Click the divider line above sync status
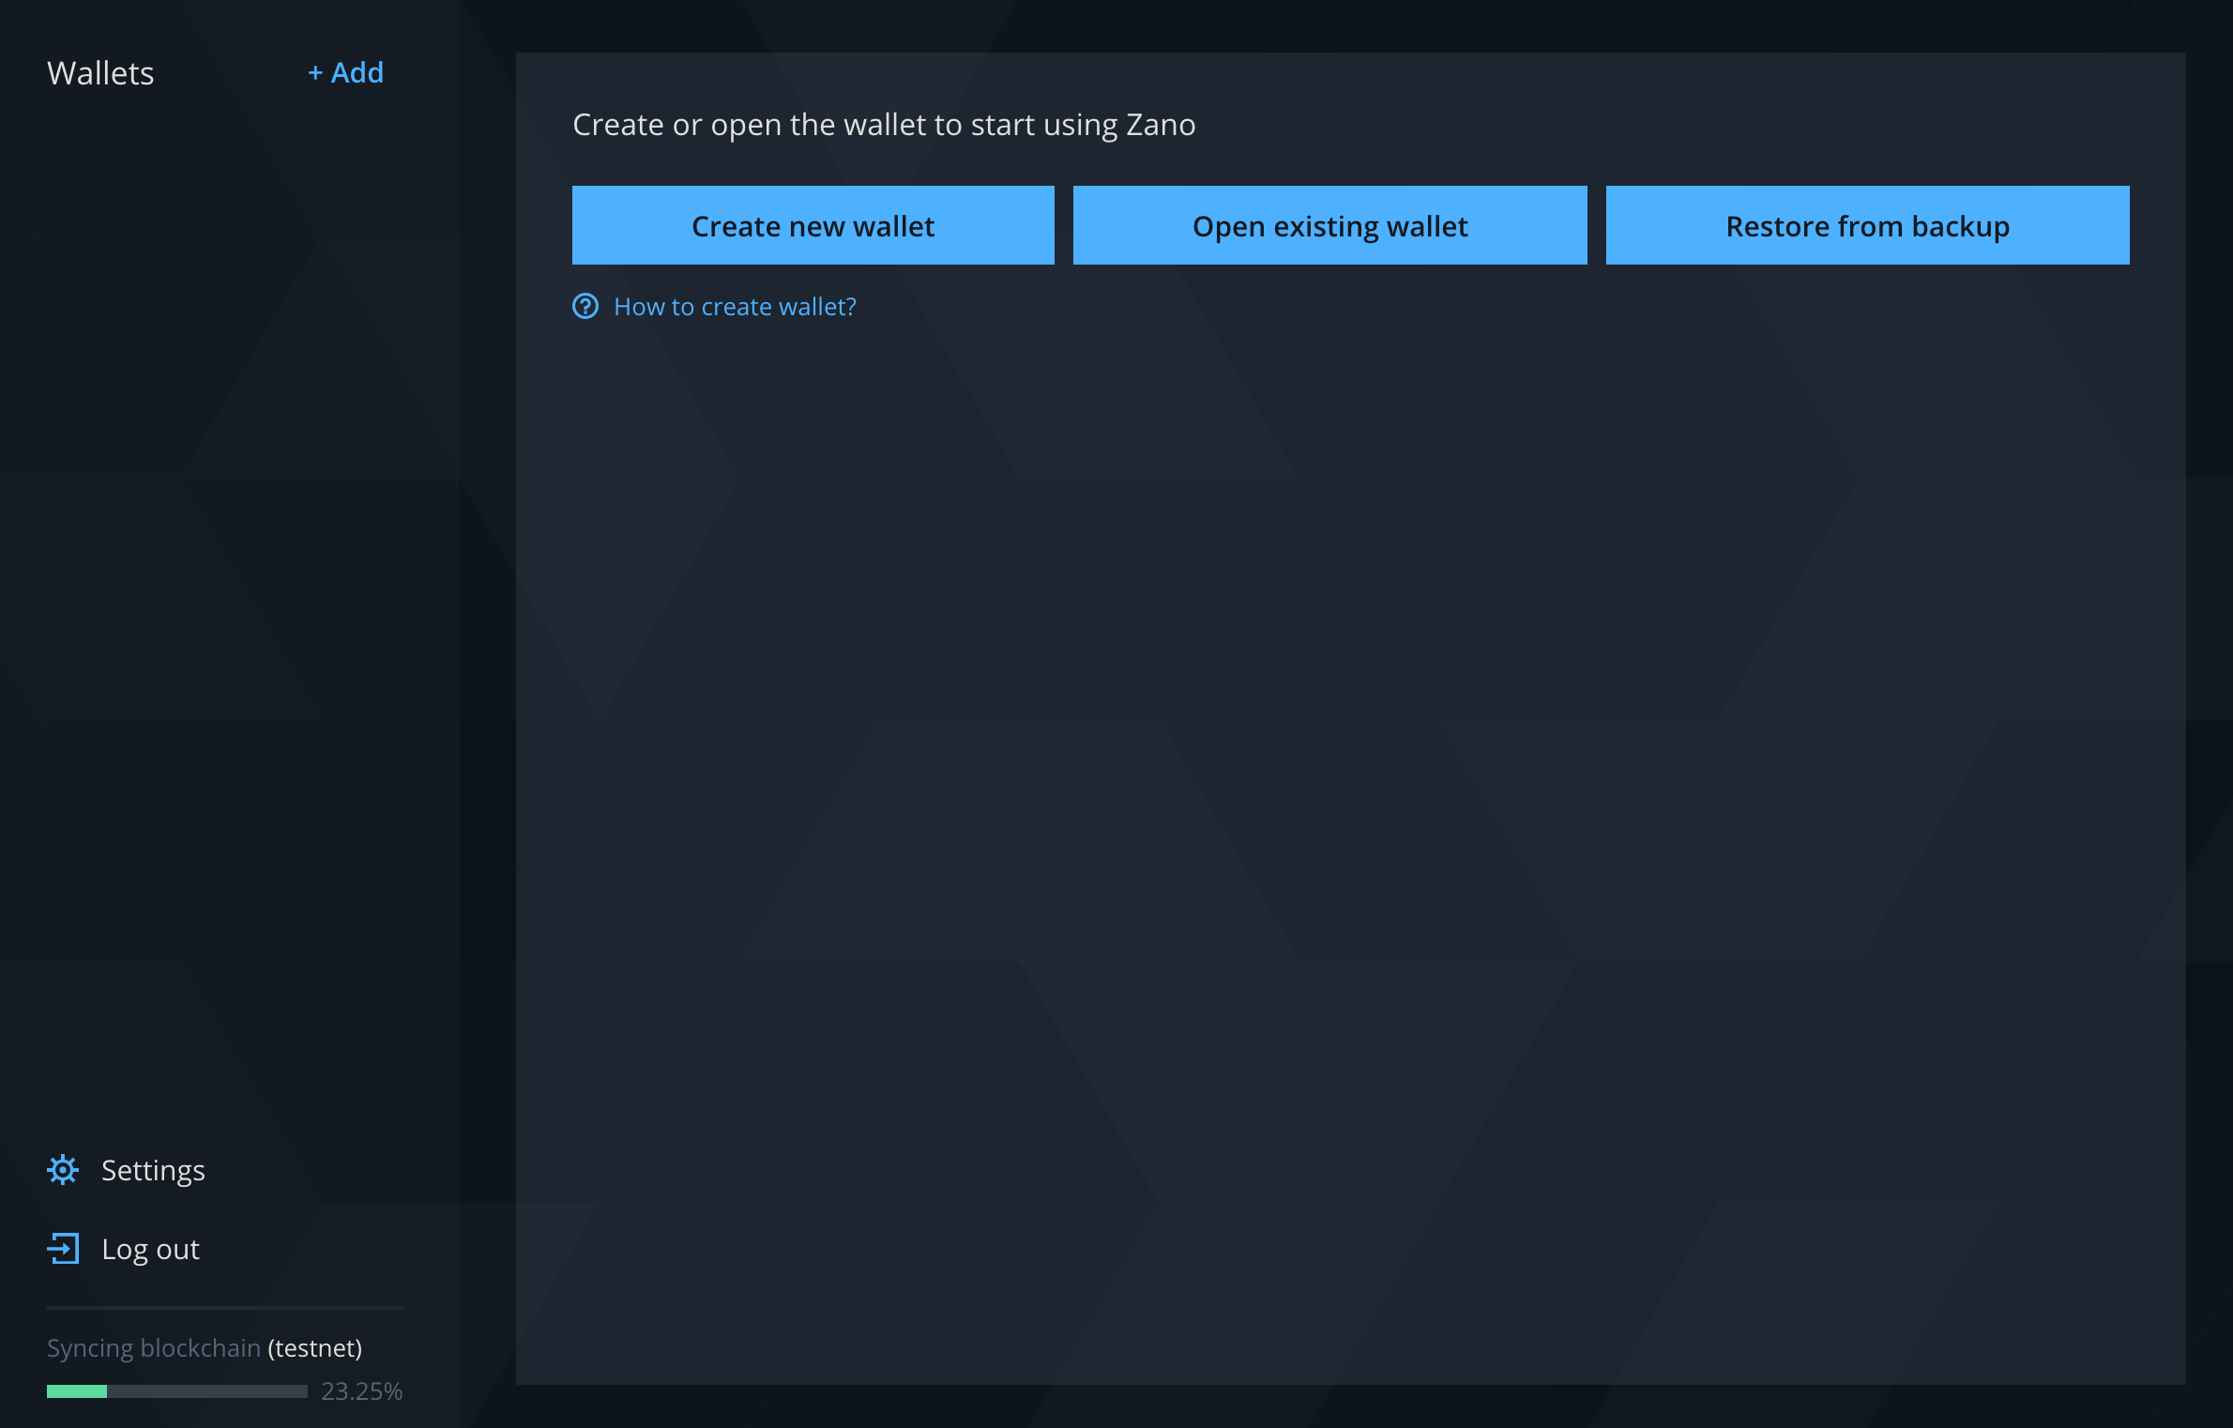 pyautogui.click(x=225, y=1307)
